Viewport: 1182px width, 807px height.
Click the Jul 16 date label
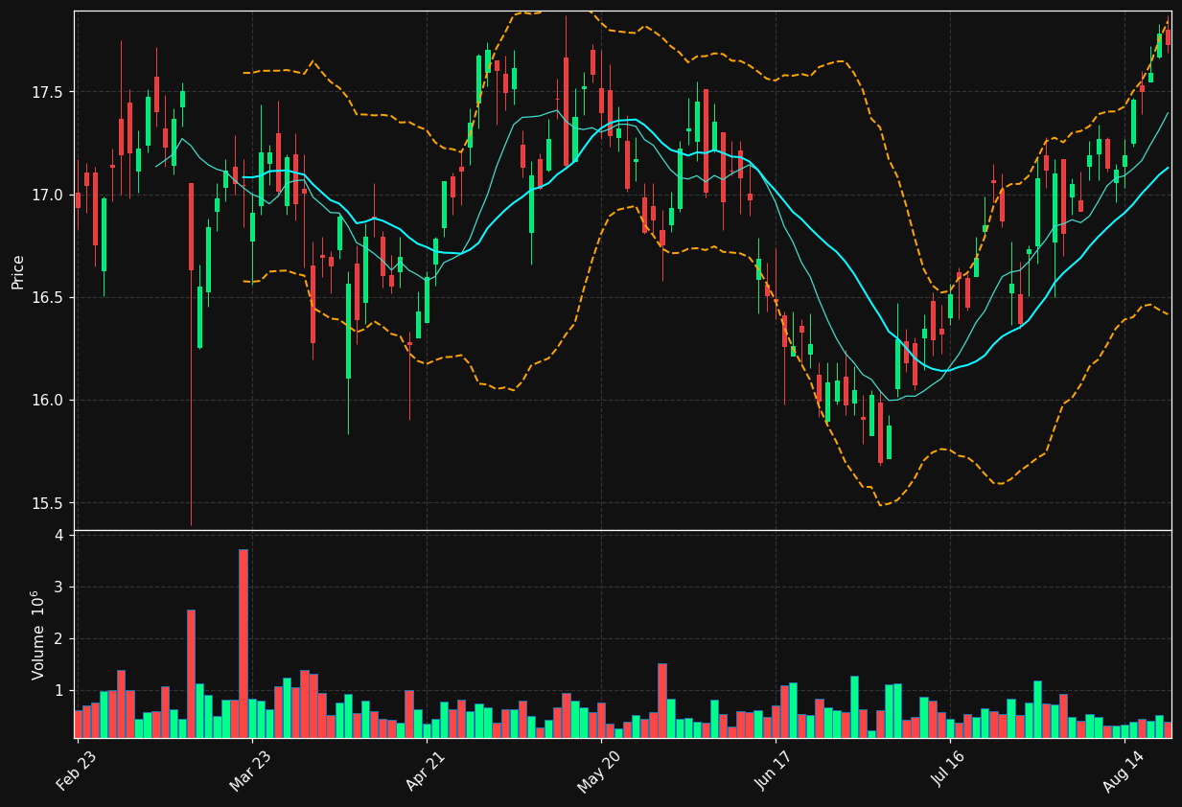point(948,771)
